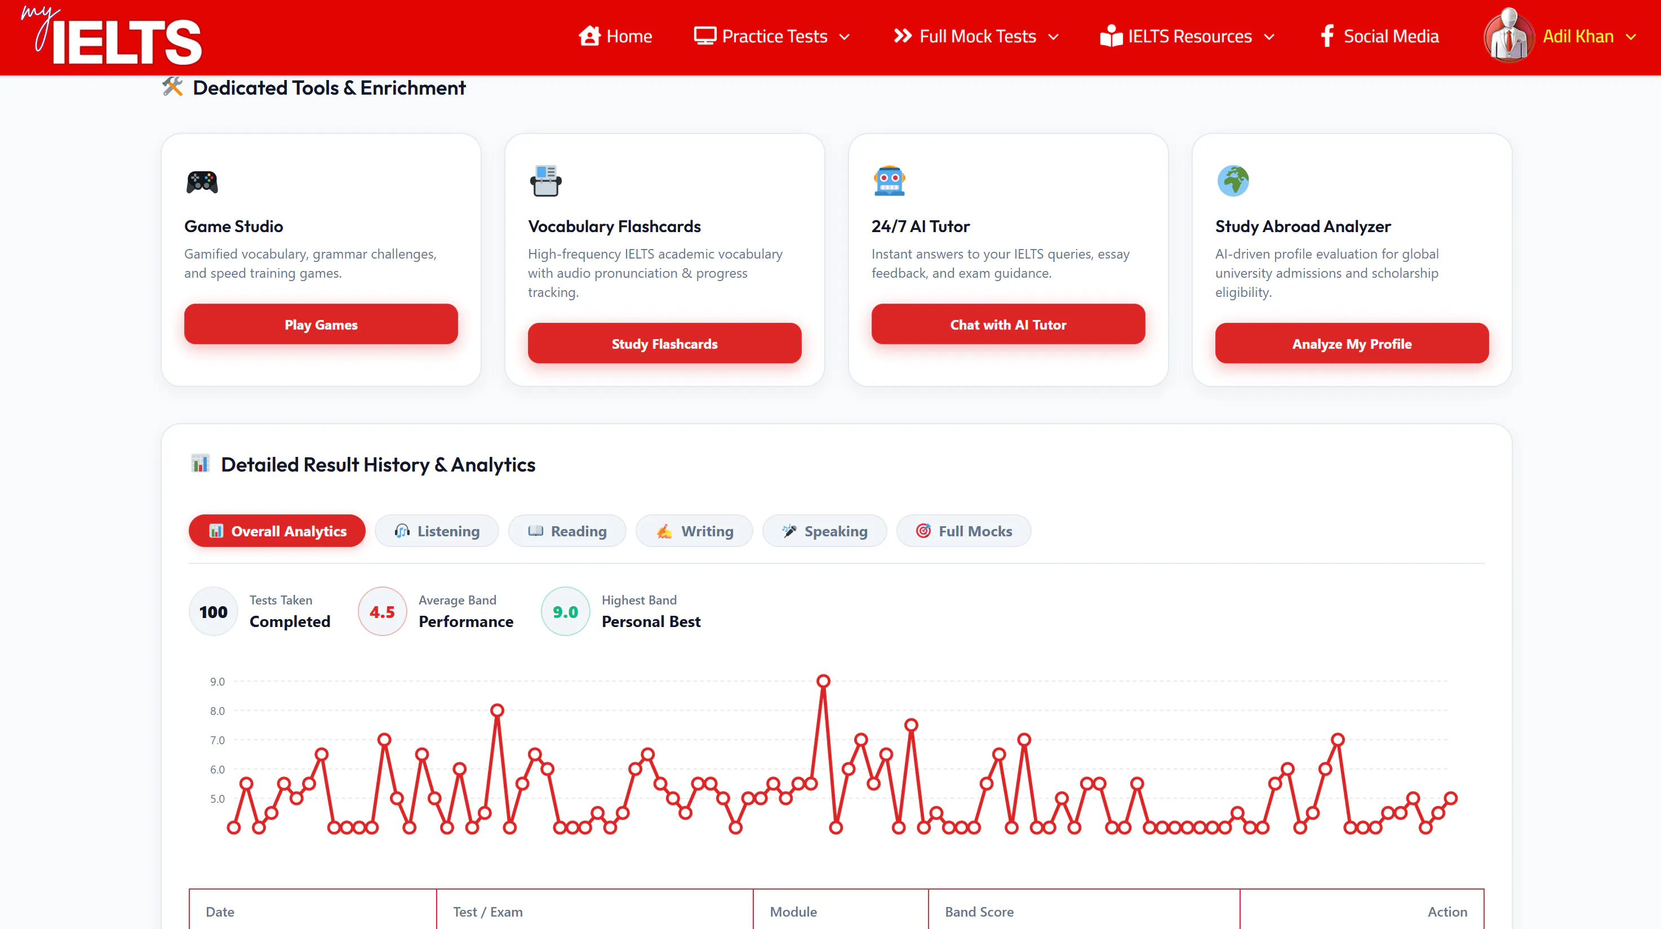Click the Vocabulary Flashcards card icon
Viewport: 1661px width, 929px height.
click(545, 181)
